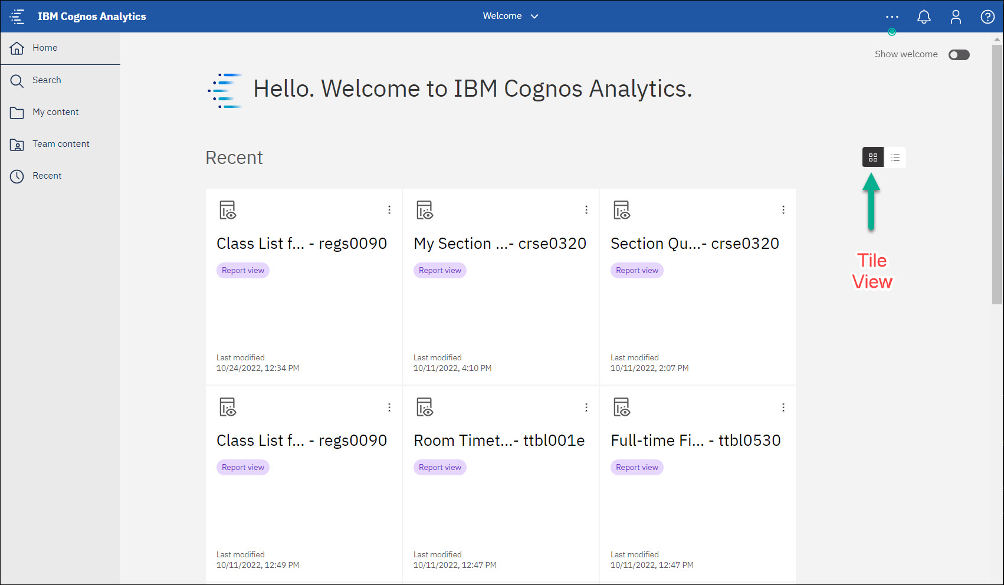The width and height of the screenshot is (1004, 585).
Task: Click Report view tag on Section Qu card
Action: [x=637, y=270]
